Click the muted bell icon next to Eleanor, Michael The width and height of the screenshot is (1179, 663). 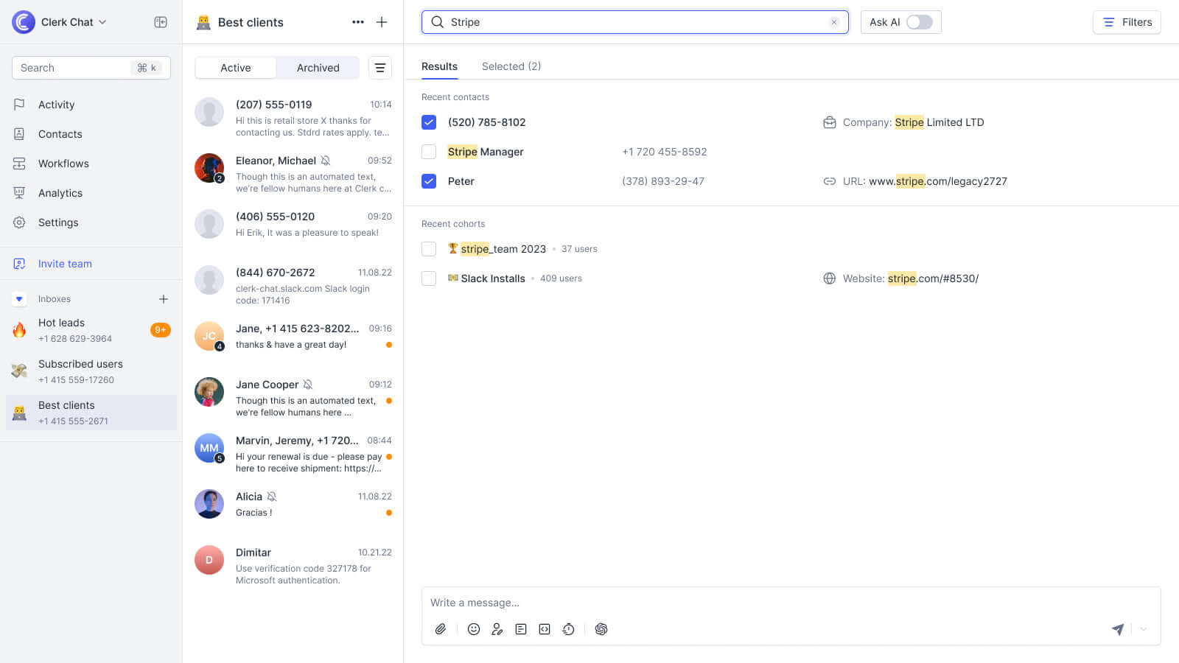coord(326,161)
